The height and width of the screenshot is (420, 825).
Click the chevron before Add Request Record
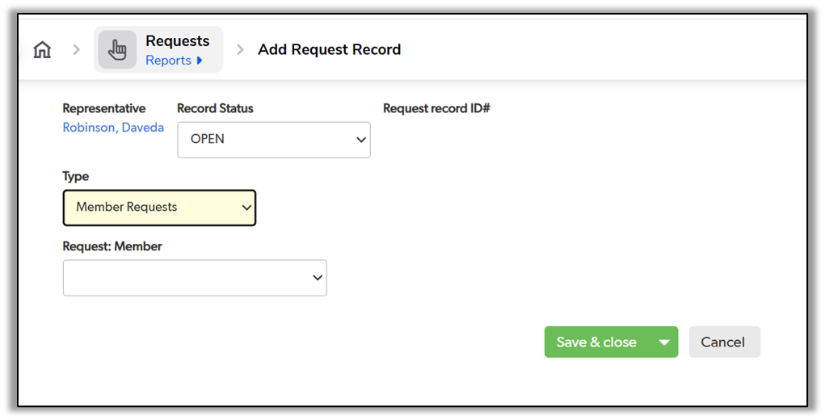click(240, 50)
